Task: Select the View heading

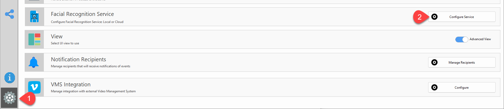Action: point(57,37)
